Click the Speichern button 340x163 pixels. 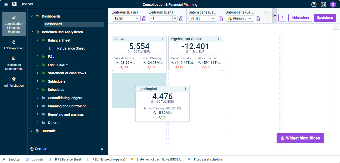pos(325,18)
